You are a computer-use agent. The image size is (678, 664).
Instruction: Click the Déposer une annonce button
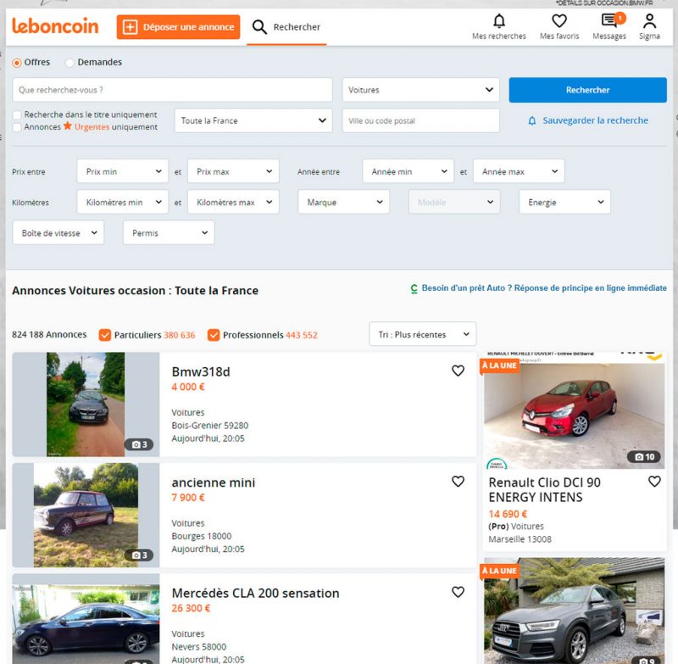coord(178,27)
